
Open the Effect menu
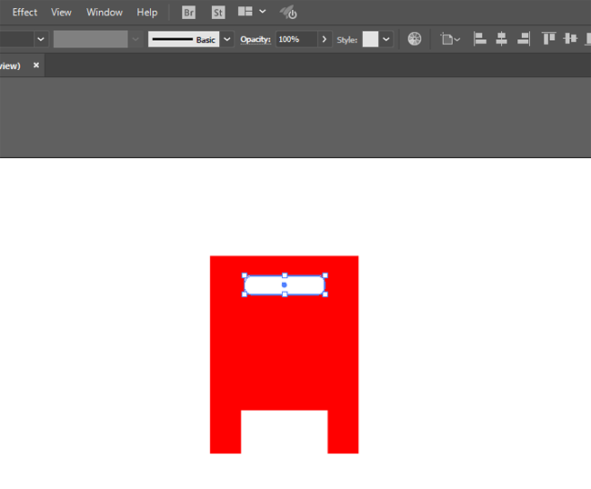25,13
